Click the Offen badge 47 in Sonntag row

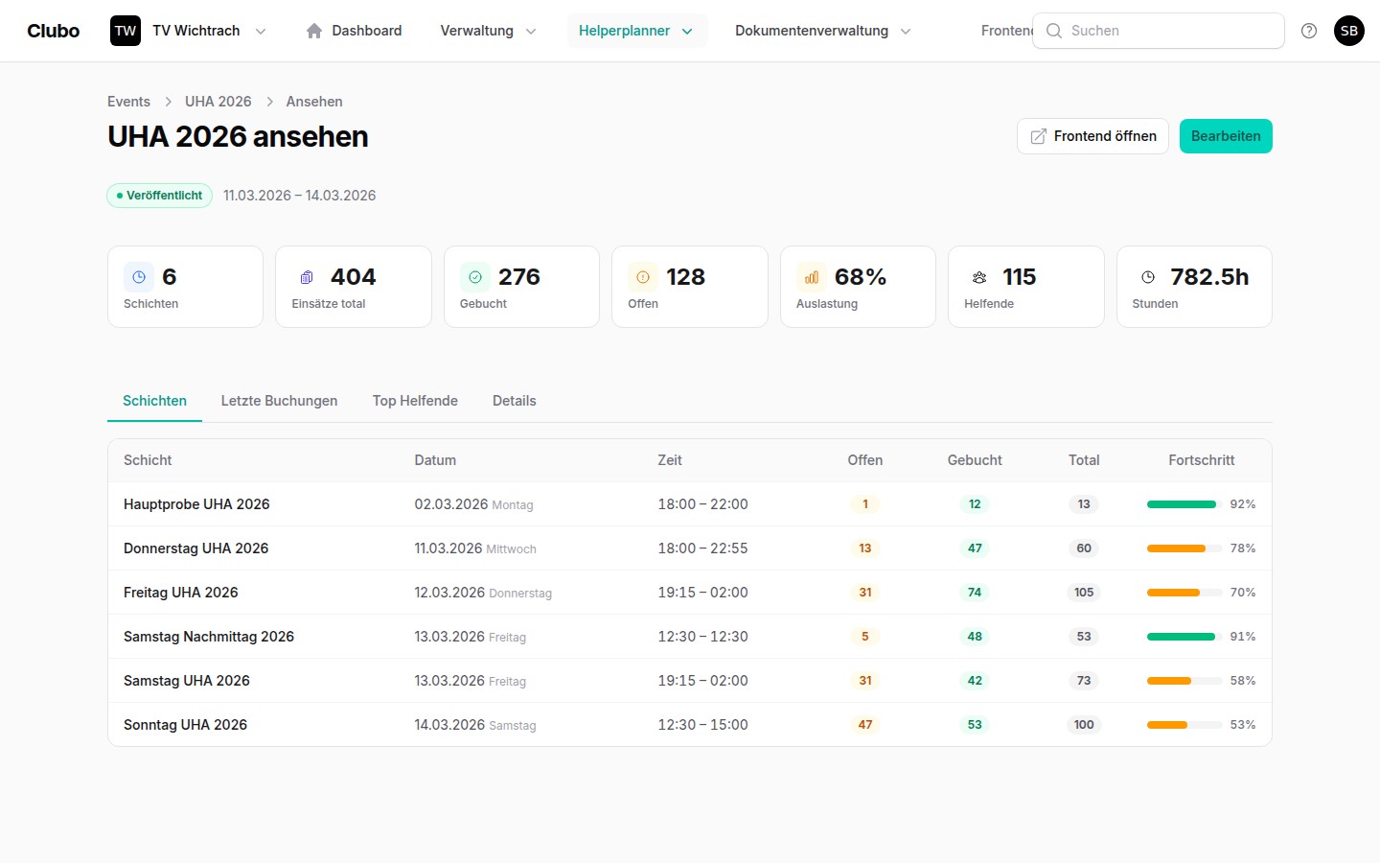[x=865, y=725]
